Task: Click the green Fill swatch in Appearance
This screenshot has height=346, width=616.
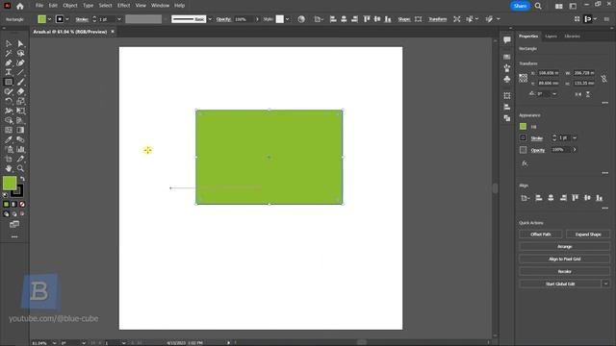Action: [523, 126]
